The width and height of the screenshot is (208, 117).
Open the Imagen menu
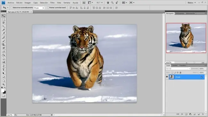28,3
